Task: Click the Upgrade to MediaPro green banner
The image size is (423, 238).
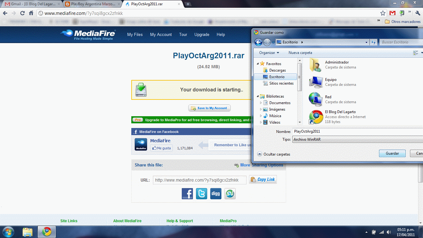Action: coord(192,120)
